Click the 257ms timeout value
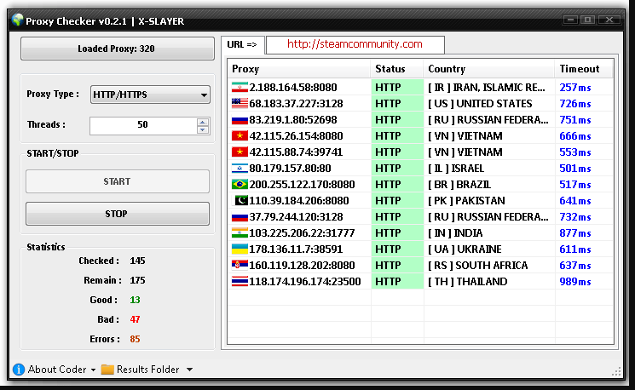This screenshot has height=390, width=635. [575, 88]
